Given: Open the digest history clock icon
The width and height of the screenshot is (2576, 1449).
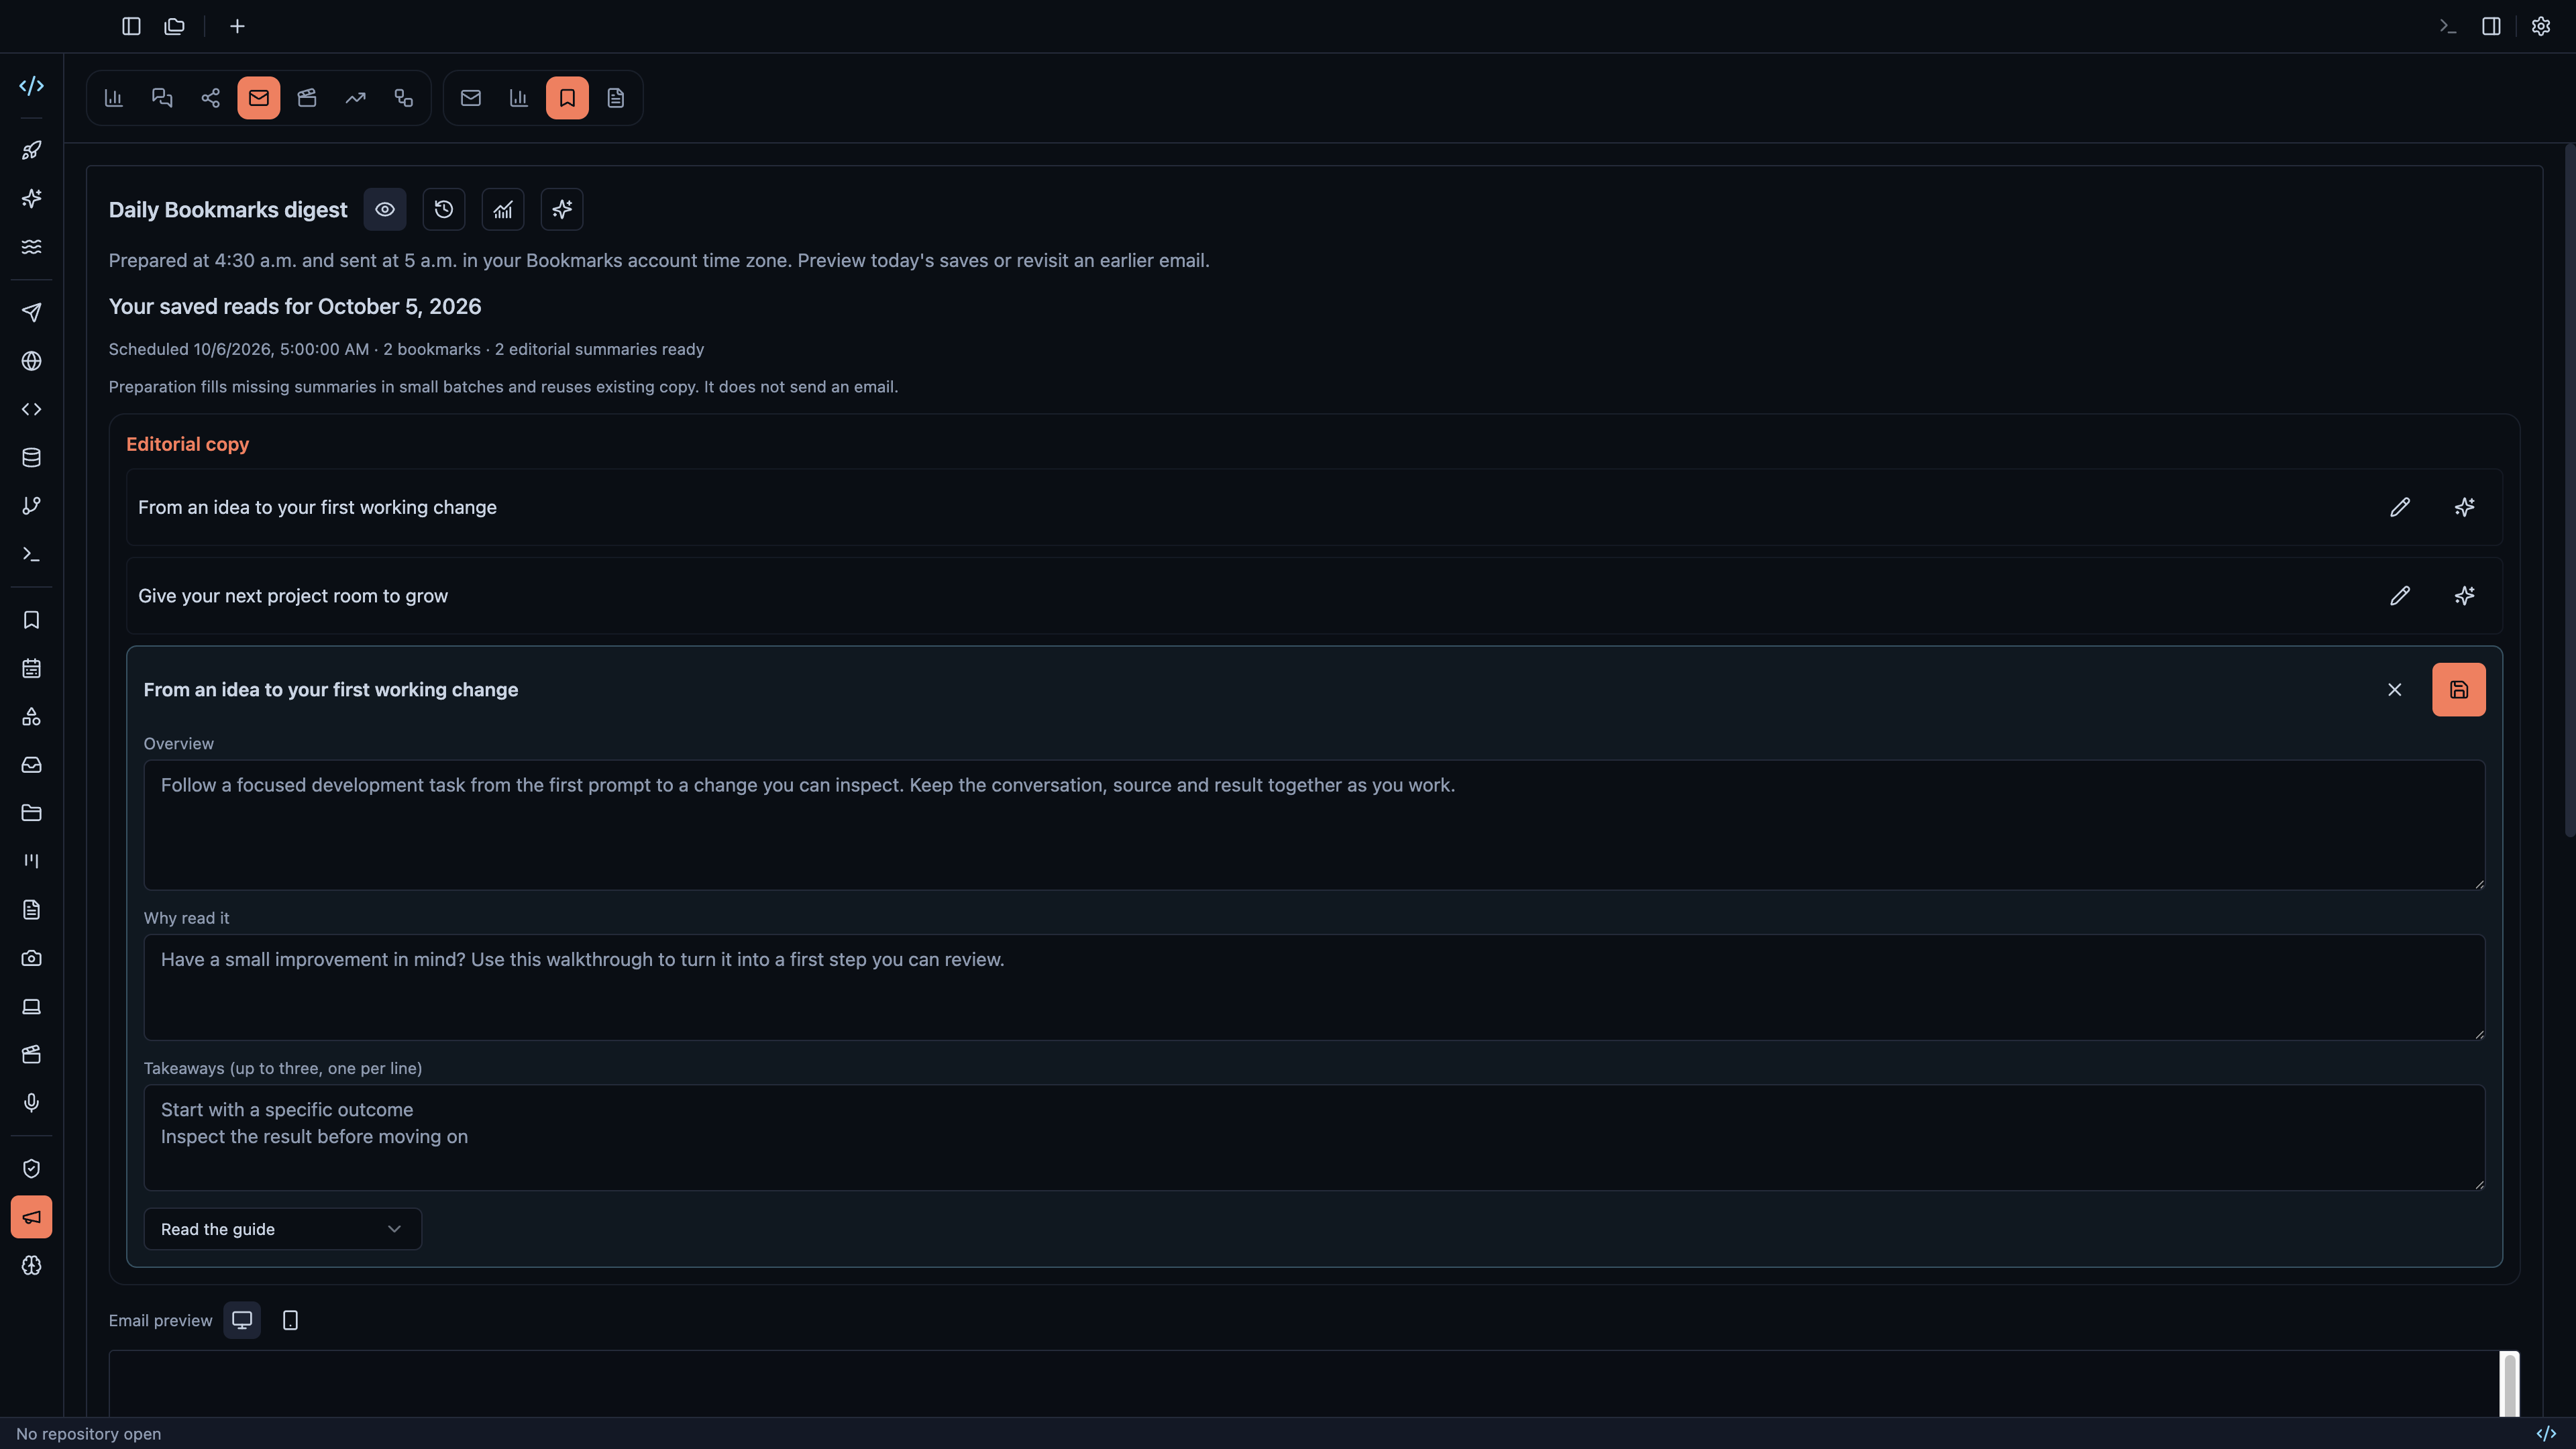Looking at the screenshot, I should (444, 209).
